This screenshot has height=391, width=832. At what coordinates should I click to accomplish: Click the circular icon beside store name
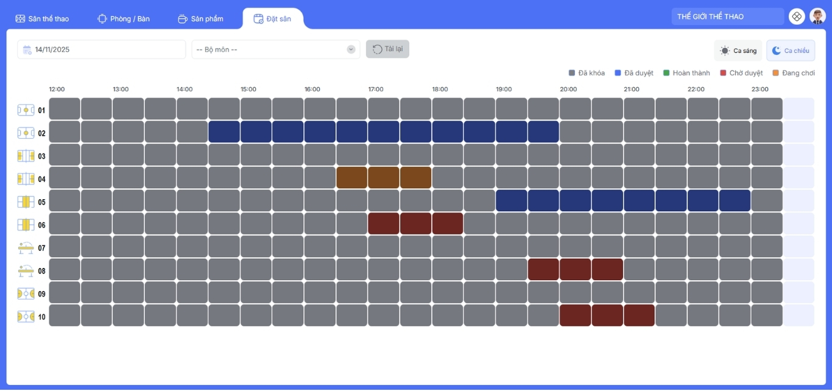[x=797, y=16]
